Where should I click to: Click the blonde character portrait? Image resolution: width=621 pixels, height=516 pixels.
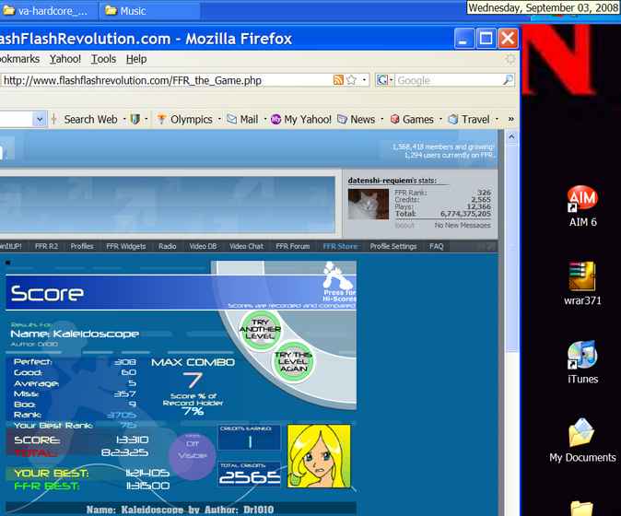[319, 456]
